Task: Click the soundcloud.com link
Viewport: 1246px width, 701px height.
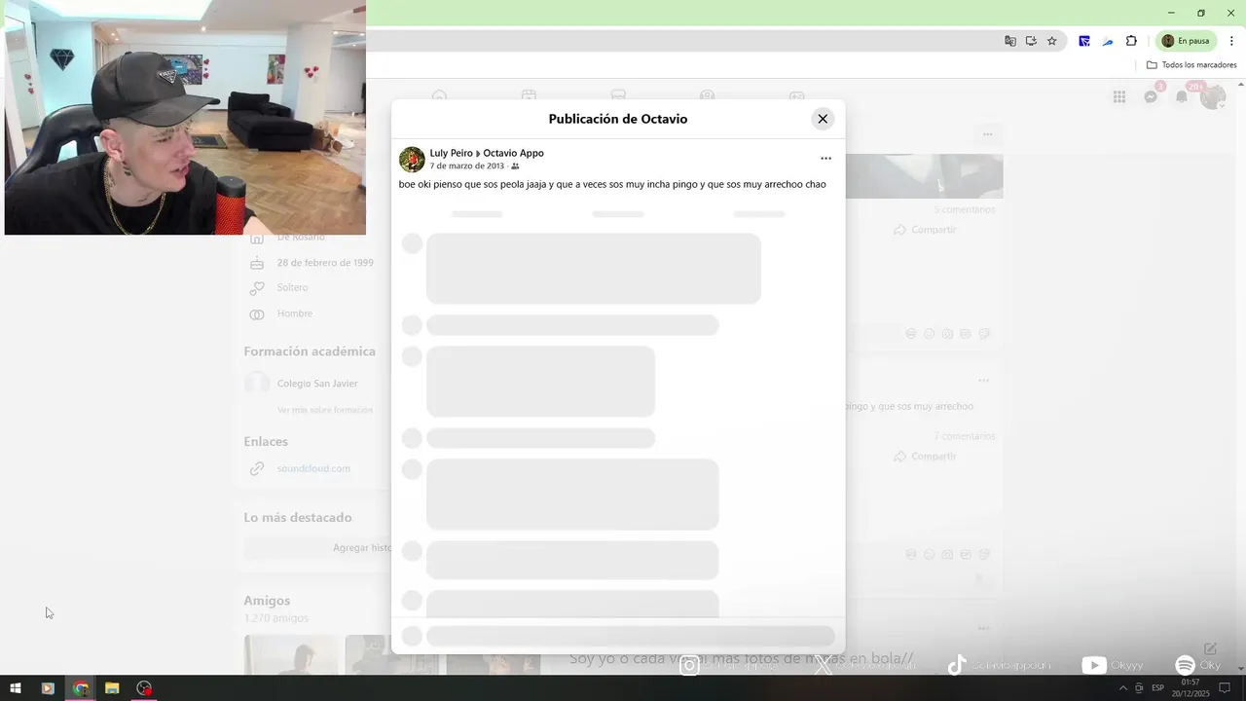Action: coord(313,468)
